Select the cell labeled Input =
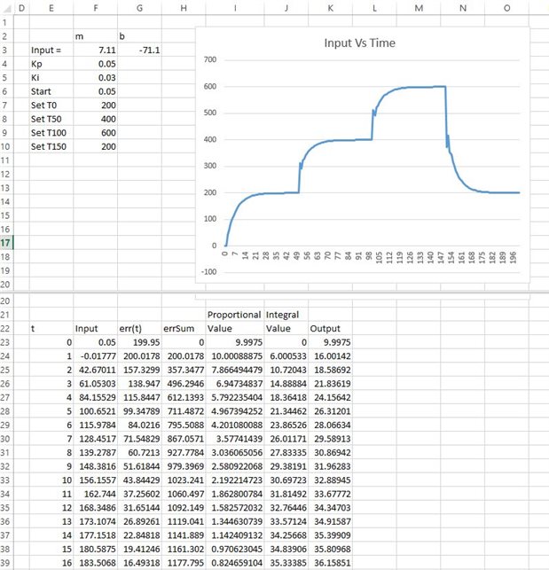This screenshot has height=570, width=549. click(x=51, y=50)
